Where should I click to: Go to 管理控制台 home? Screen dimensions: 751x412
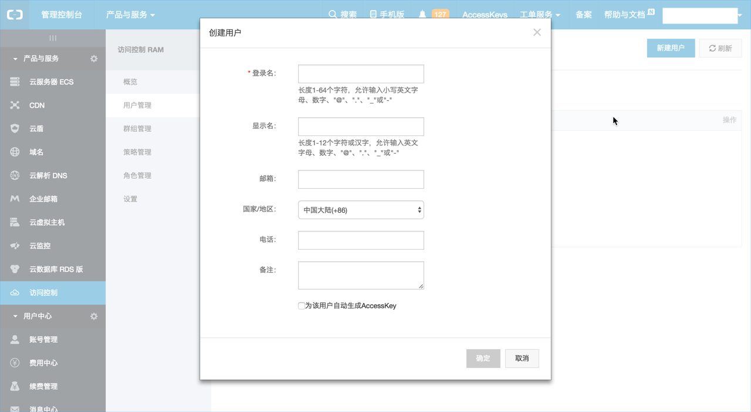click(62, 15)
